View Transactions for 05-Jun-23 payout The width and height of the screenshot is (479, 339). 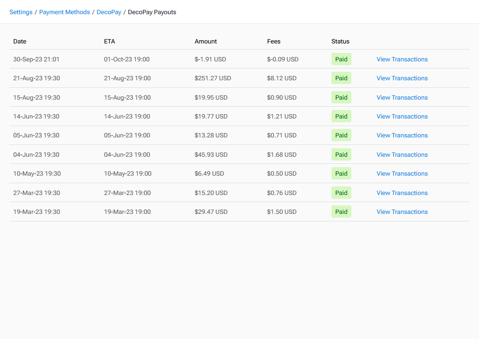point(402,135)
